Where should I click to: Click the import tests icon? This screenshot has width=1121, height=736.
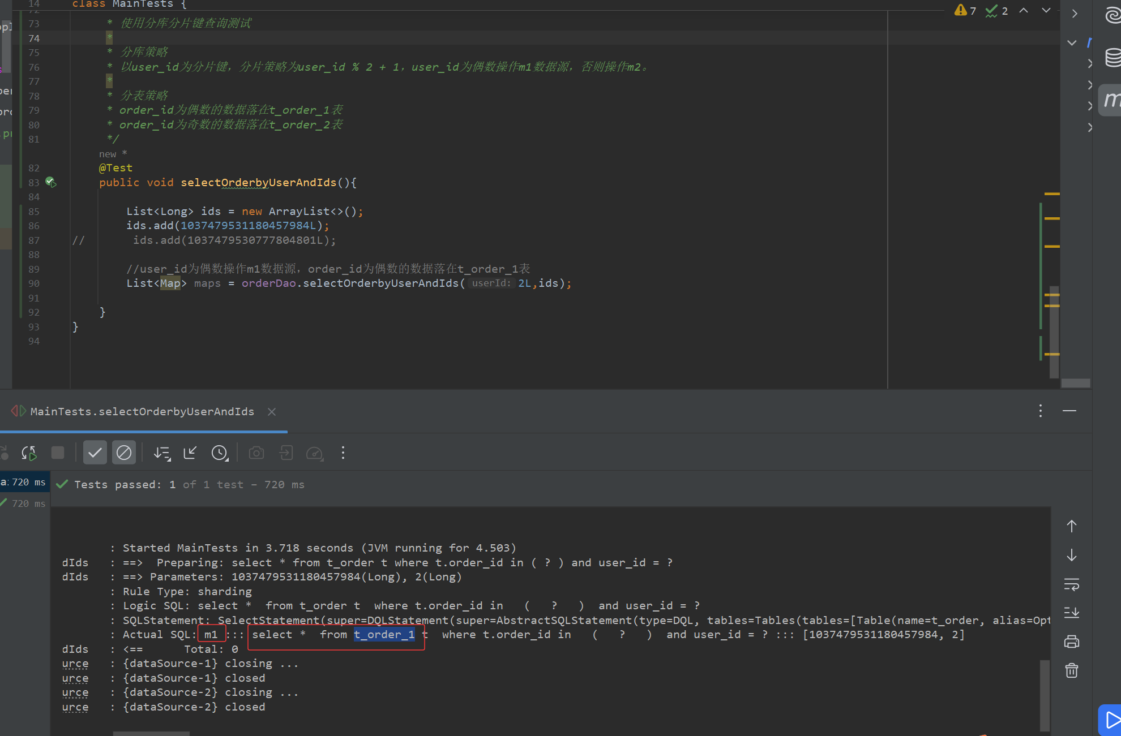click(x=190, y=453)
